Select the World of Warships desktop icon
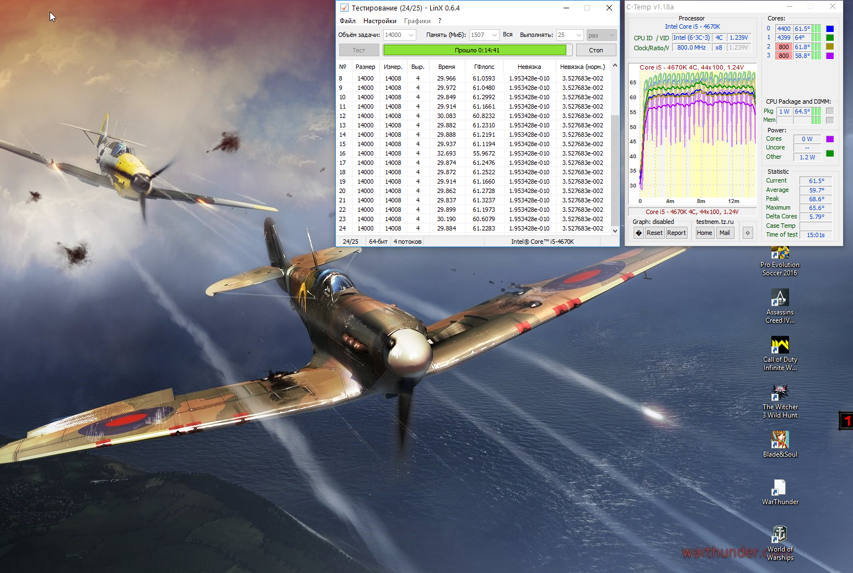Screen dimensions: 853x573 pos(780,543)
